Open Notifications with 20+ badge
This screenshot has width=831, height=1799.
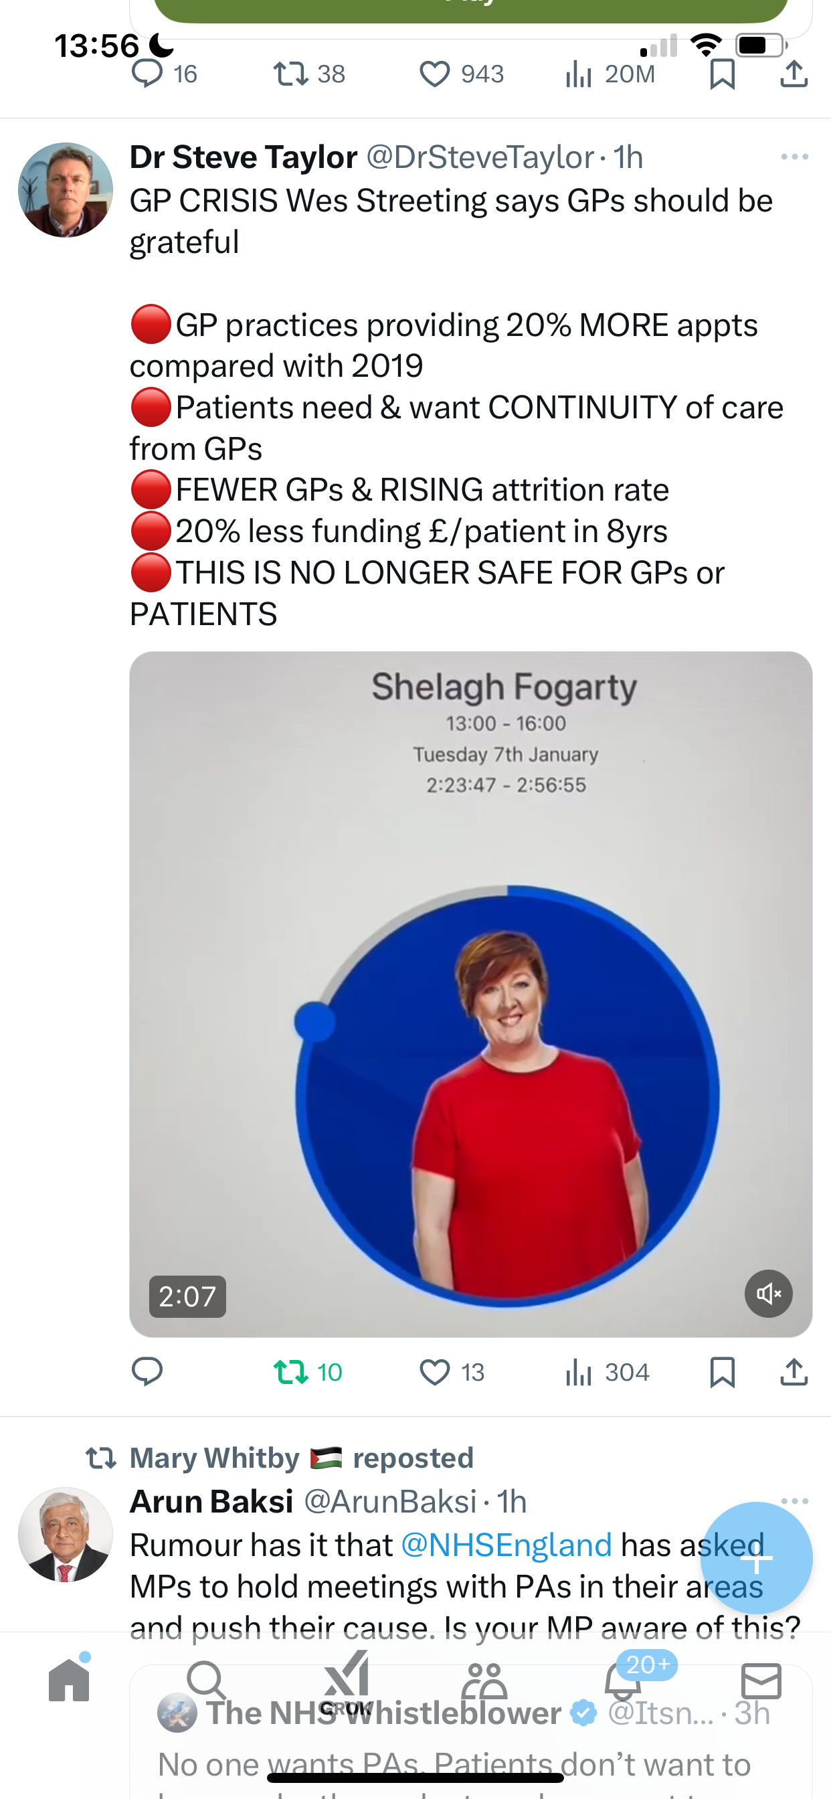click(623, 1679)
